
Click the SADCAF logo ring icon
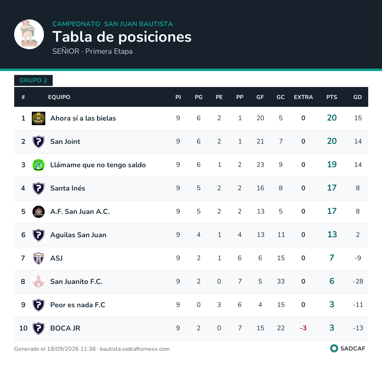[x=334, y=349]
